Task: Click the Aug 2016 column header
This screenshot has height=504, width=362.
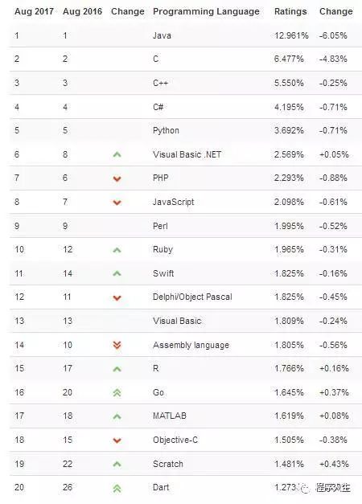Action: (x=82, y=11)
